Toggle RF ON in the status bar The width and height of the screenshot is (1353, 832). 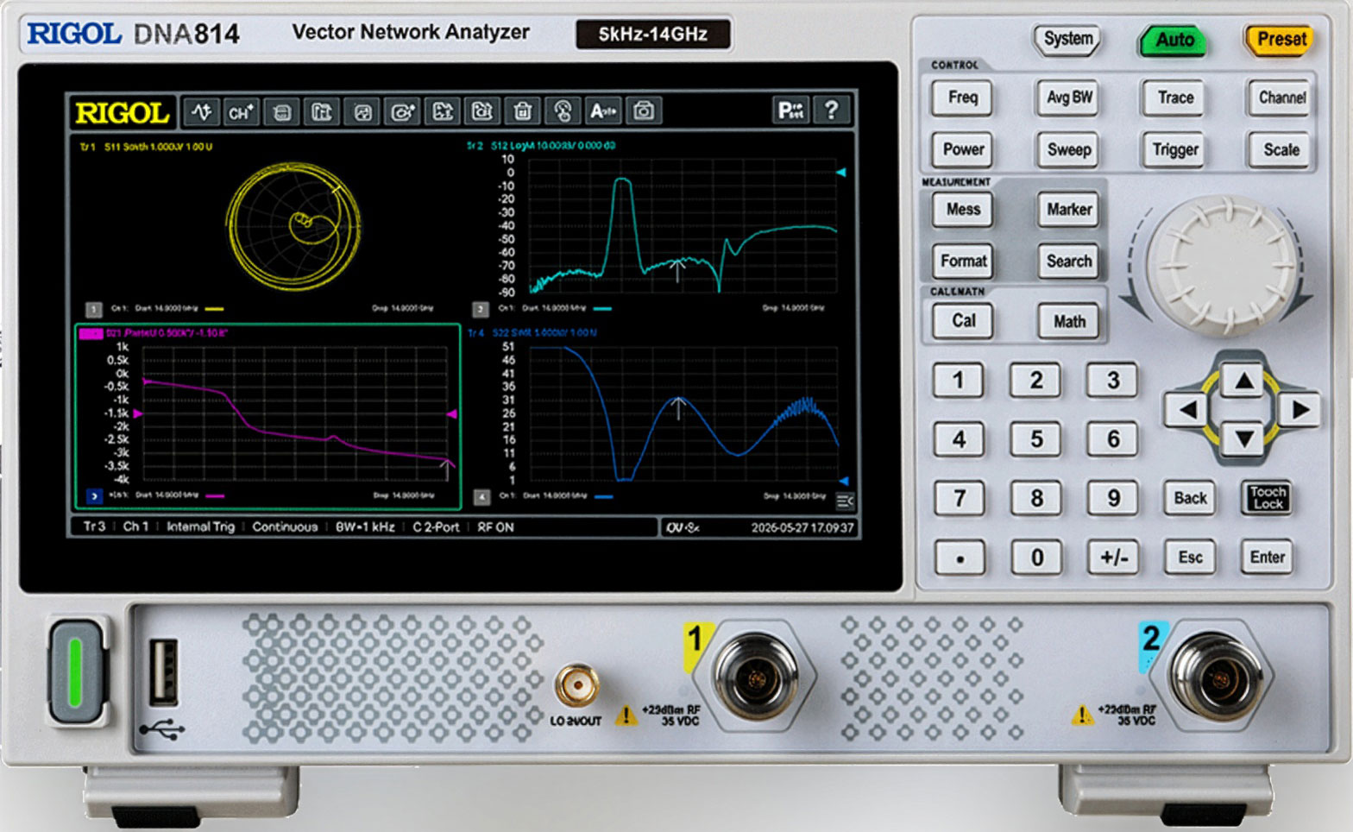pos(495,527)
